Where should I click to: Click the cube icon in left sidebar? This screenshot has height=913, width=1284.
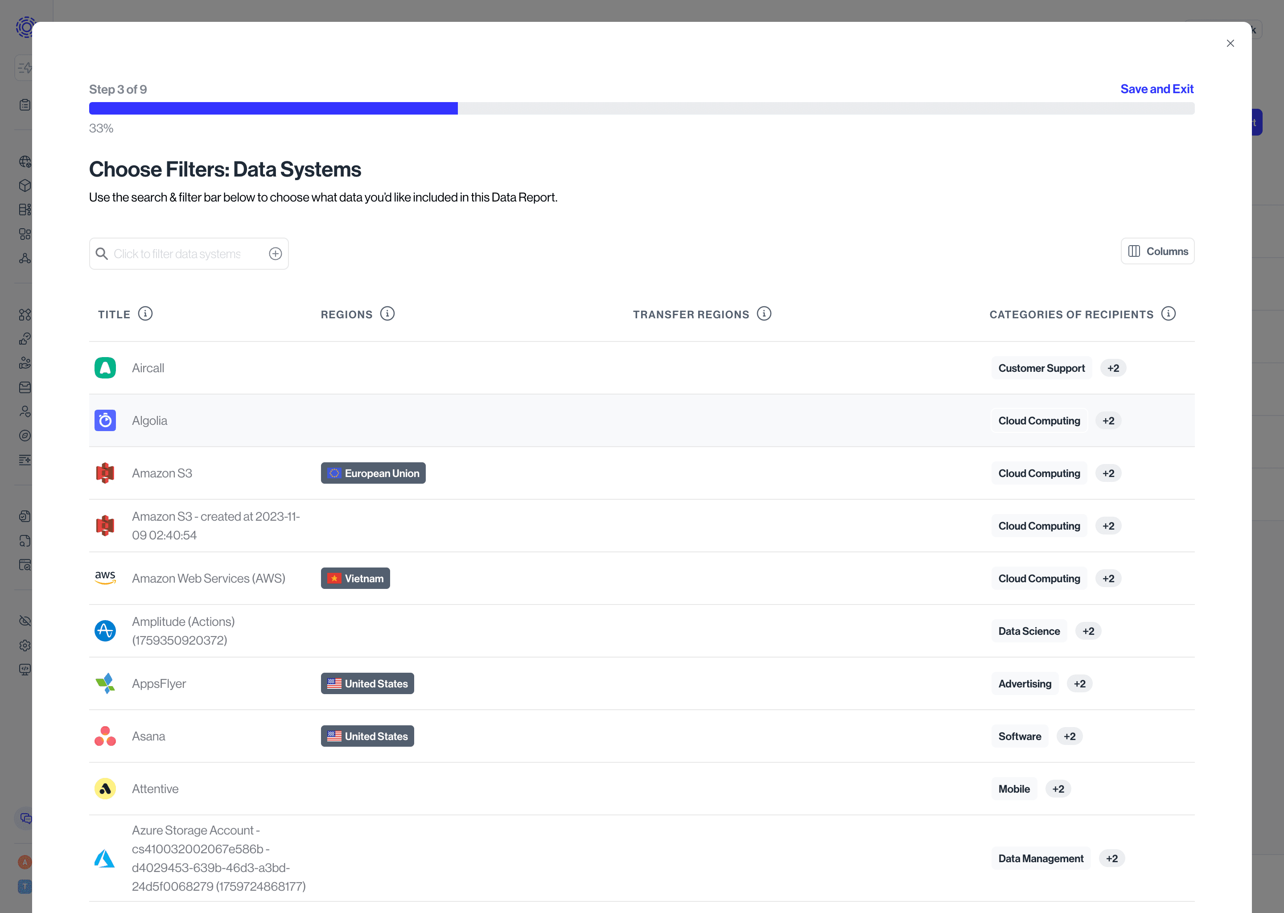point(25,185)
